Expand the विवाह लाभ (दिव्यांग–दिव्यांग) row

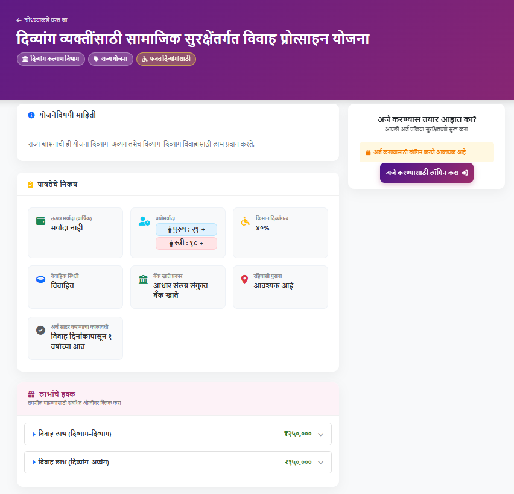click(75, 434)
